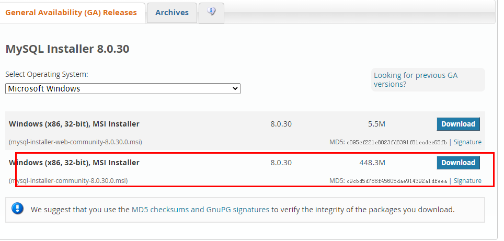Screen dimensions: 504x241
Task: Open the Select Operating System dropdown
Action: pyautogui.click(x=123, y=89)
